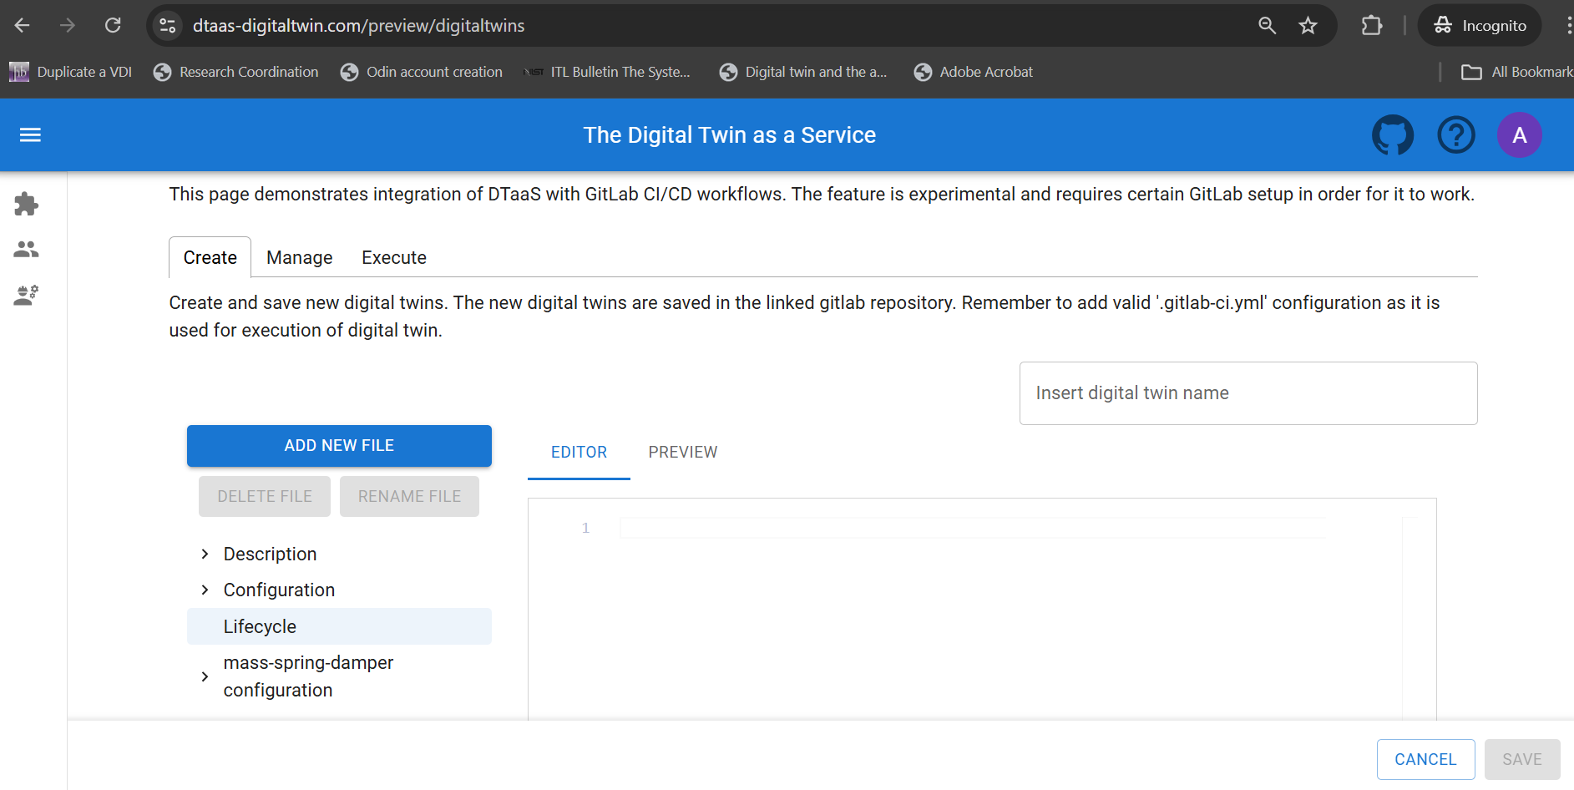Focus the digital twin name input field
This screenshot has width=1574, height=790.
[x=1248, y=393]
